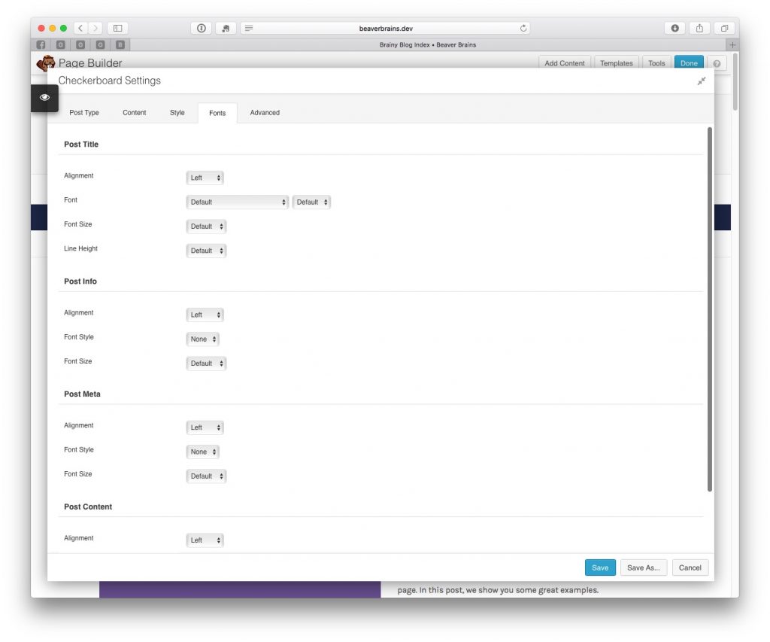
Task: Open Post Info Font Size dropdown
Action: coord(206,364)
